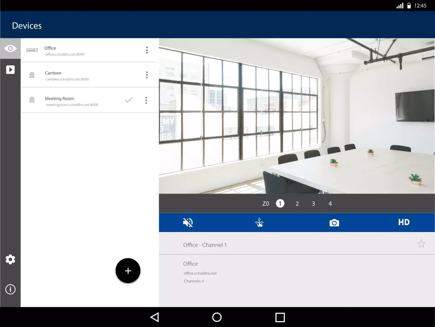The width and height of the screenshot is (435, 327).
Task: Tap the Android back button
Action: (x=154, y=317)
